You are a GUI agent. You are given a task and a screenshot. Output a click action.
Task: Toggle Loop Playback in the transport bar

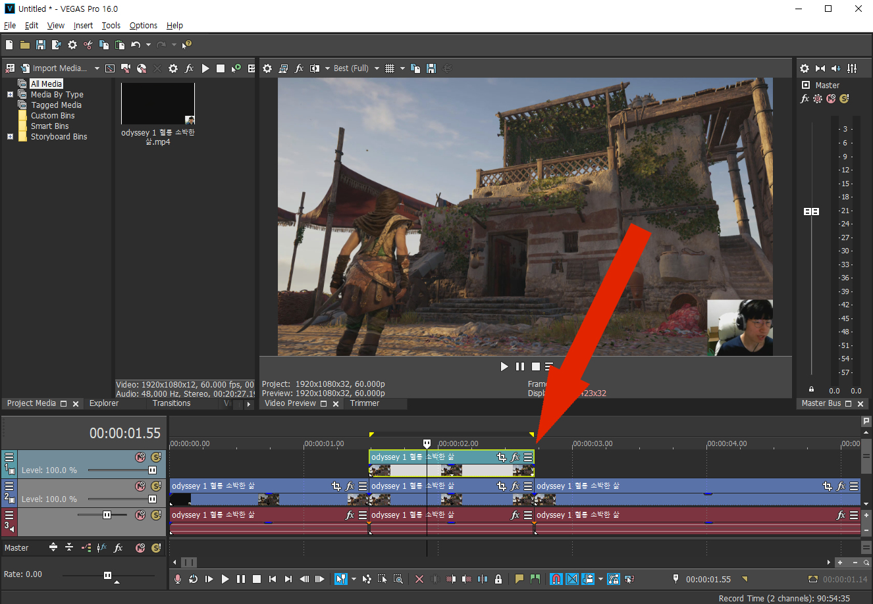coord(193,579)
